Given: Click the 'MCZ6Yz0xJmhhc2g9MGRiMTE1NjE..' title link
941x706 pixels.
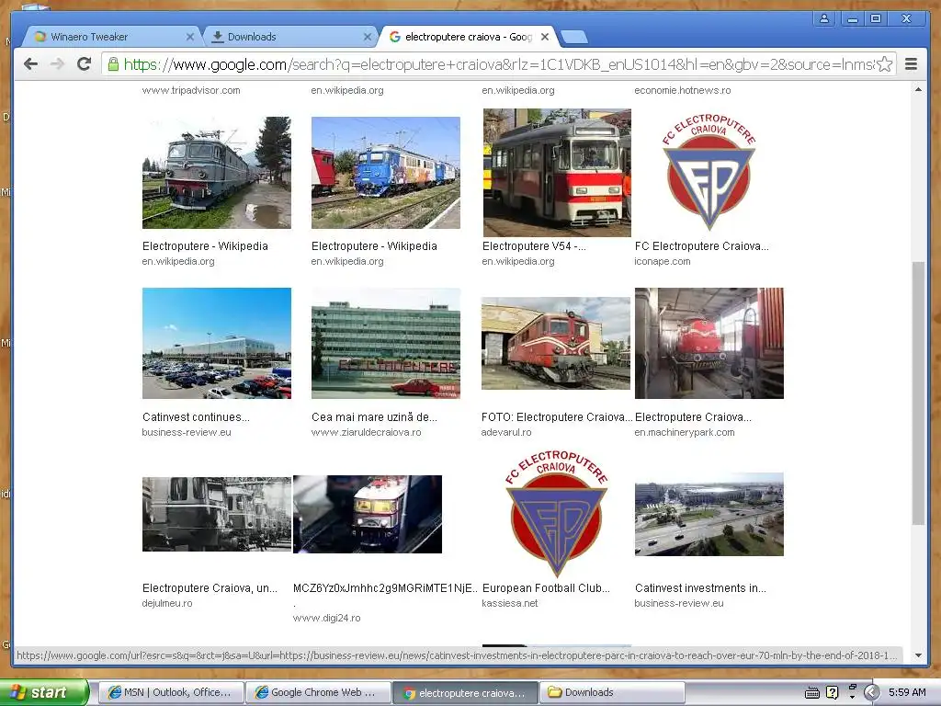Looking at the screenshot, I should pyautogui.click(x=386, y=588).
